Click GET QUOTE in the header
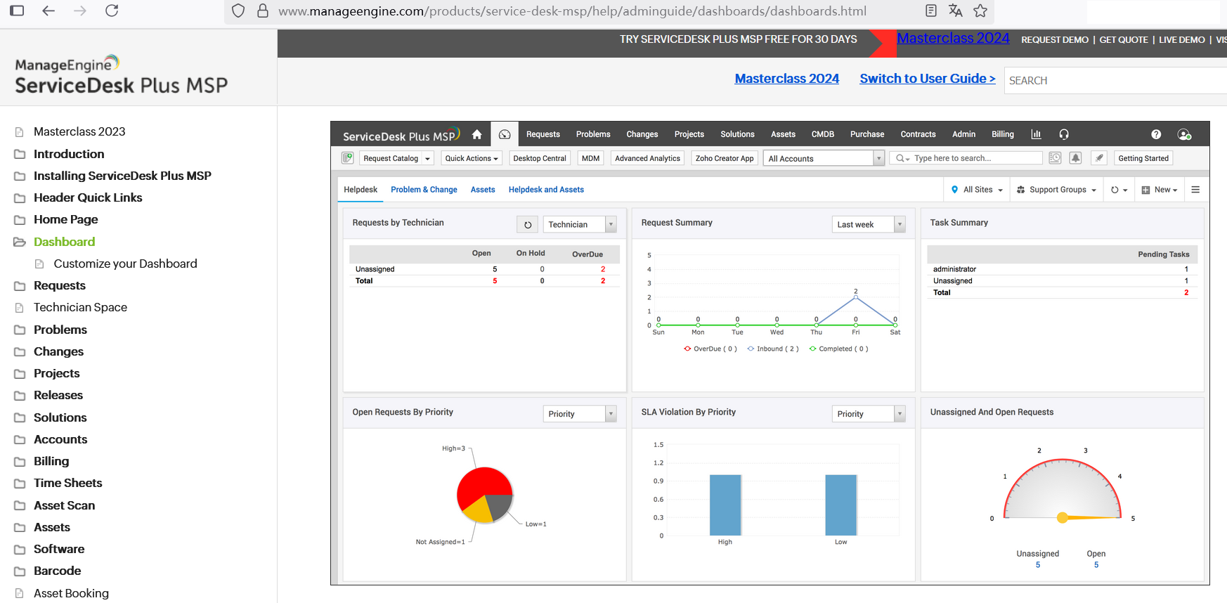1227x603 pixels. click(1123, 40)
